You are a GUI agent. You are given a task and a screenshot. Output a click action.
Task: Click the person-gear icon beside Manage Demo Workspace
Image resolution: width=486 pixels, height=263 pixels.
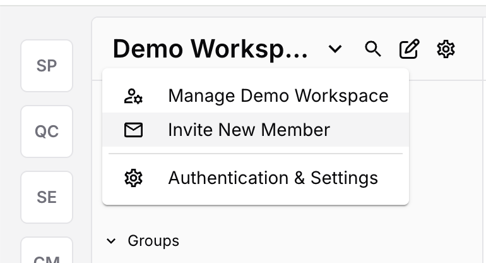pyautogui.click(x=133, y=96)
